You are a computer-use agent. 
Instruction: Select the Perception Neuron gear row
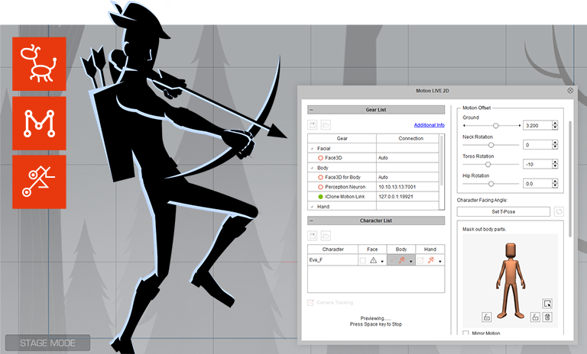click(346, 187)
